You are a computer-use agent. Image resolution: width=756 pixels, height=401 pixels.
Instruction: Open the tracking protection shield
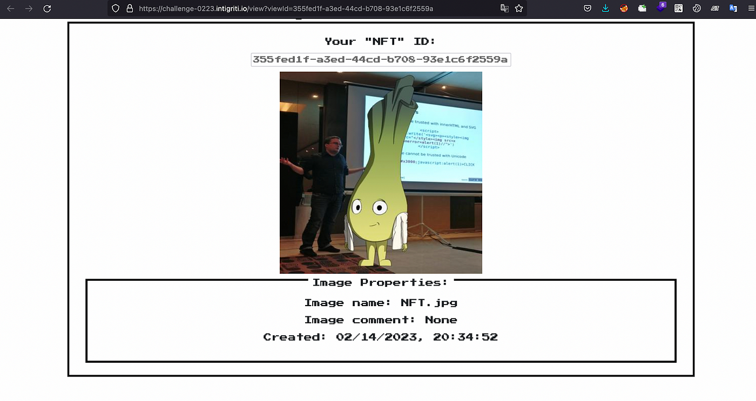(x=116, y=9)
